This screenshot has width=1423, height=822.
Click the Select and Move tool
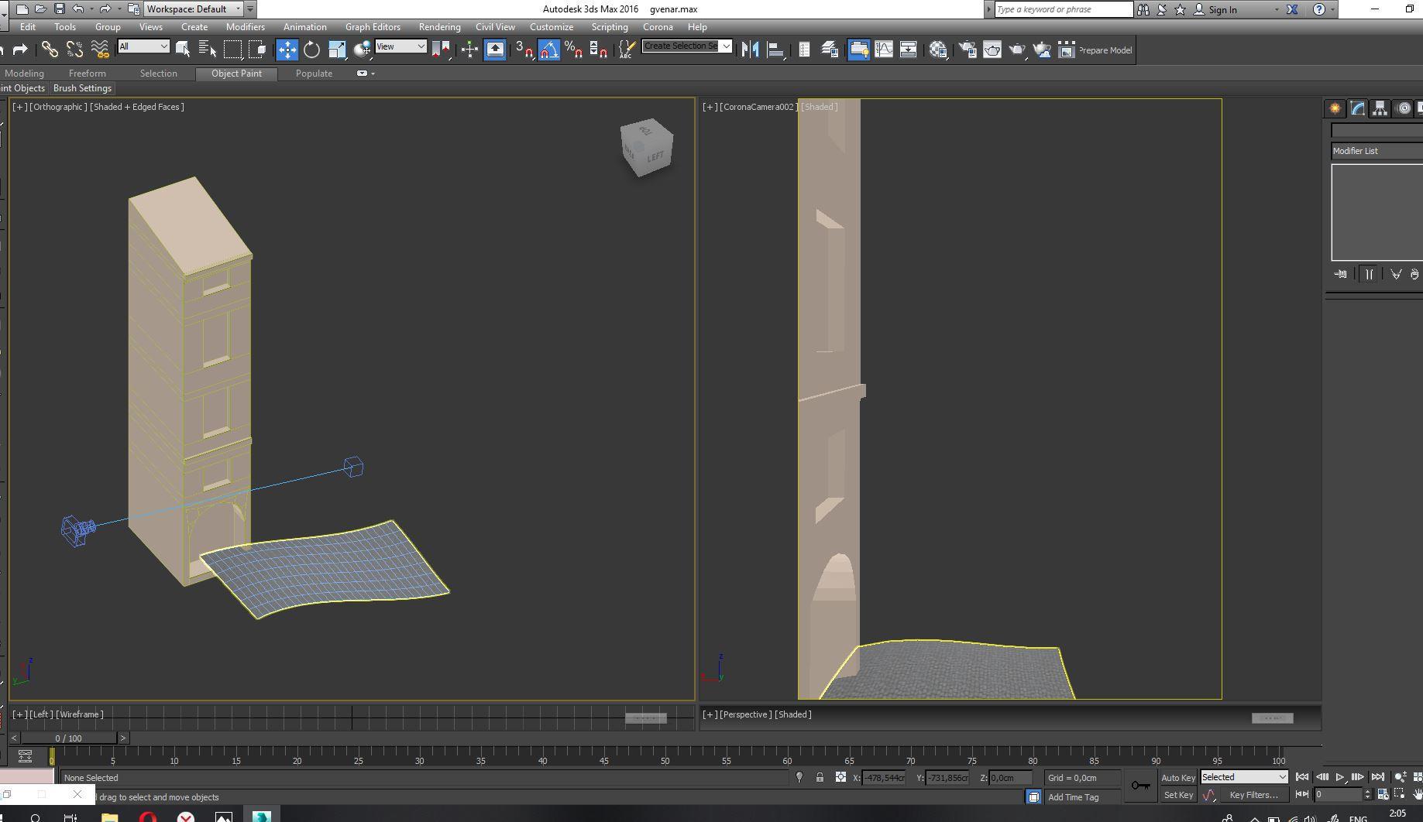coord(287,50)
